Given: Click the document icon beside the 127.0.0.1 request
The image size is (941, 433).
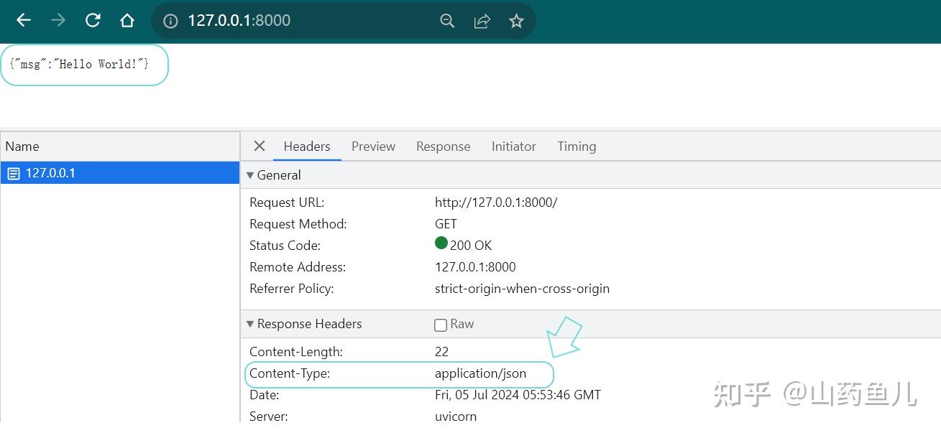Looking at the screenshot, I should pos(12,172).
